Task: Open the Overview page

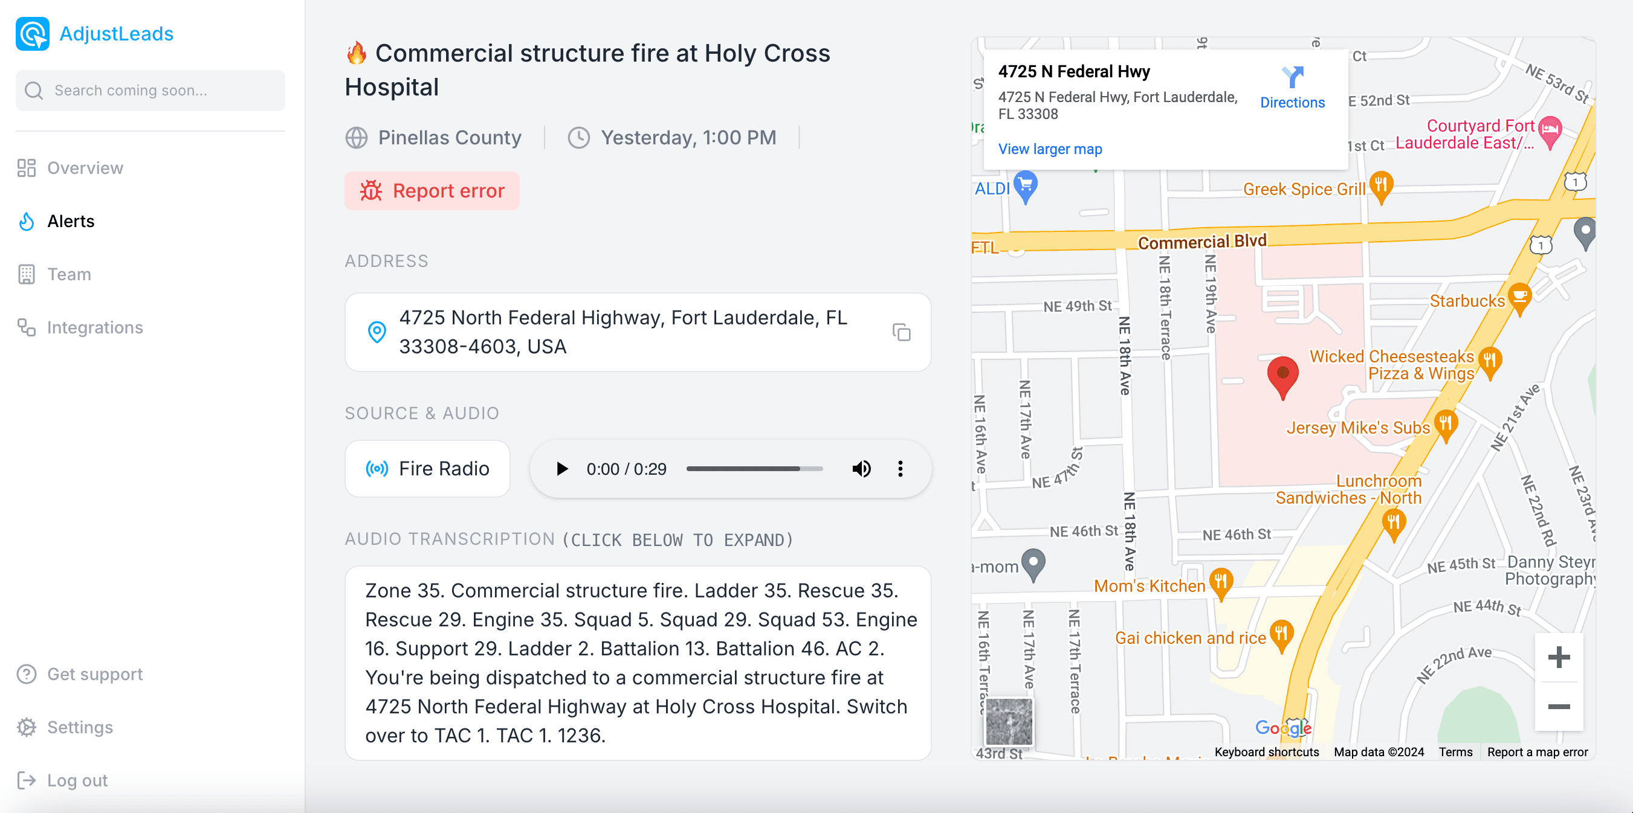Action: pos(85,168)
